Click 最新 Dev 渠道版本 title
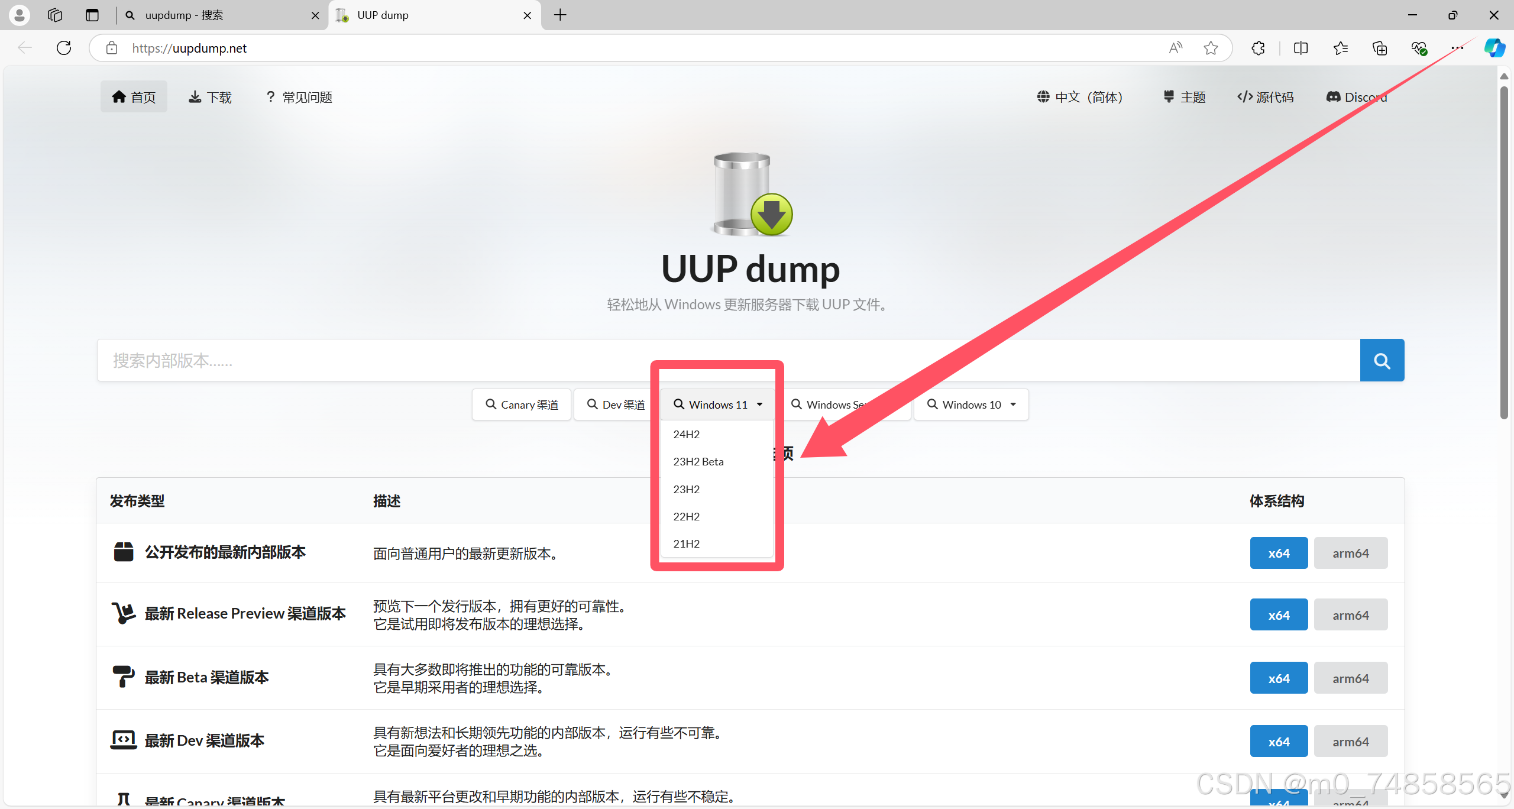The height and width of the screenshot is (809, 1514). pos(205,740)
